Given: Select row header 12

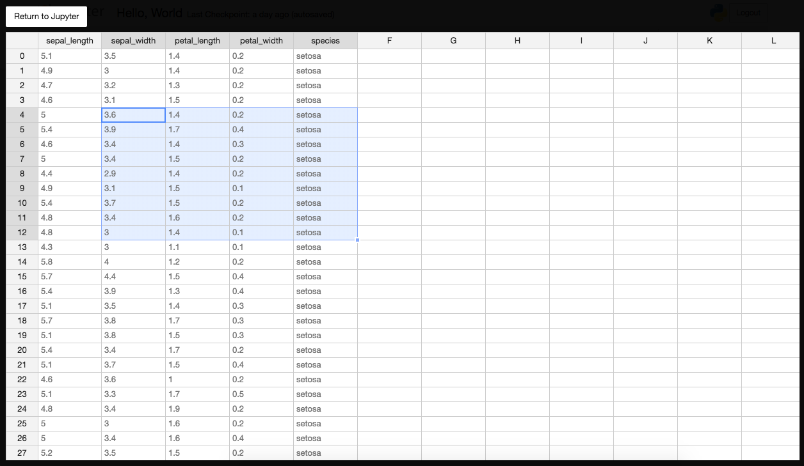Looking at the screenshot, I should coord(22,233).
